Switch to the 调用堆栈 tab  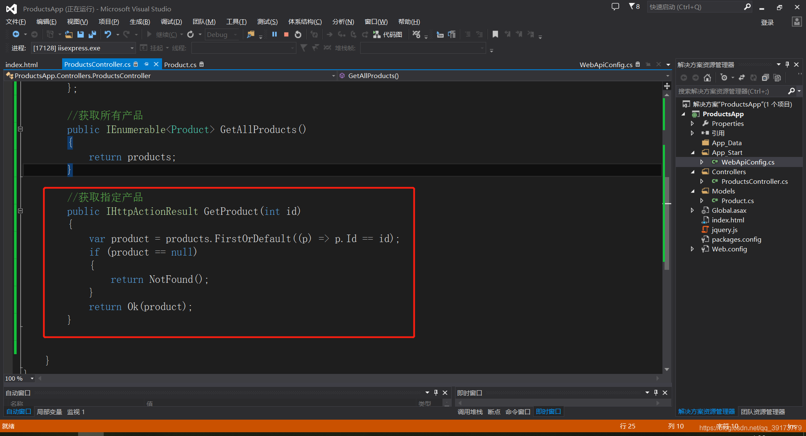[470, 412]
